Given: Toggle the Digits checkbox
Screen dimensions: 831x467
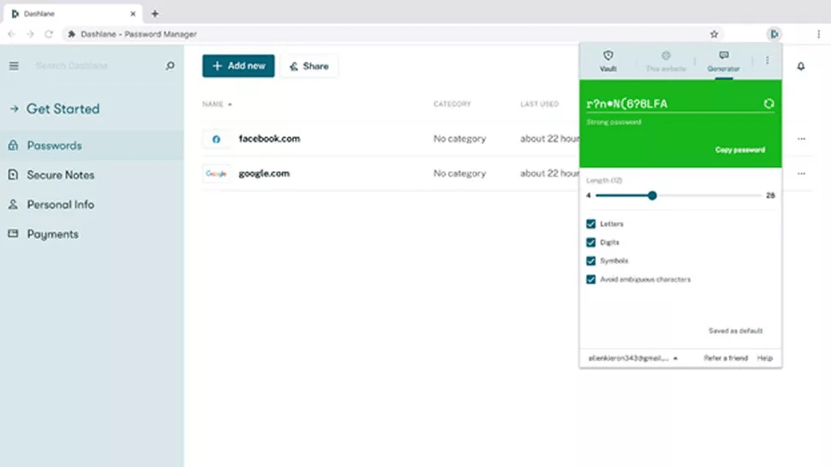Looking at the screenshot, I should [x=591, y=242].
